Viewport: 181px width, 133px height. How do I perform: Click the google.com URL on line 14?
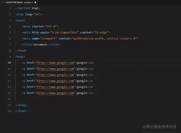pyautogui.click(x=55, y=87)
